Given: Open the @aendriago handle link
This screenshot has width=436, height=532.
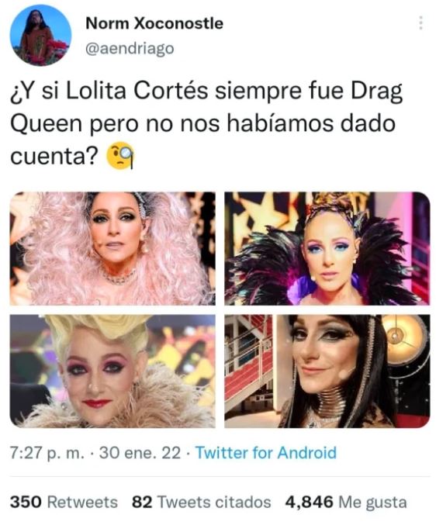Looking at the screenshot, I should [x=130, y=49].
